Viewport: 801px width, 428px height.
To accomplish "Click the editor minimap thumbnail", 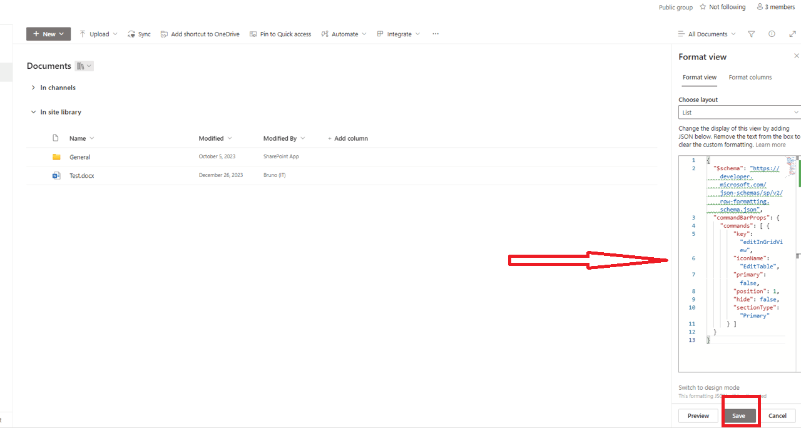I will tap(792, 166).
